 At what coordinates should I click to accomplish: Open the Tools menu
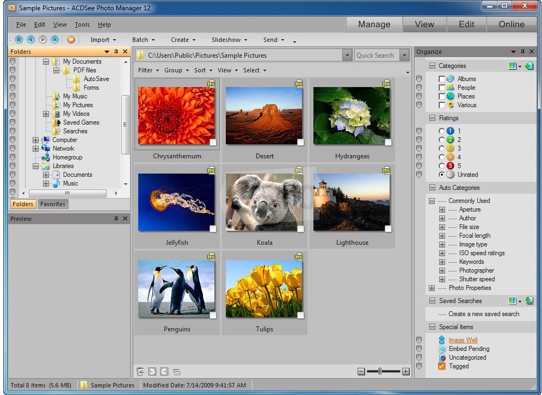82,24
